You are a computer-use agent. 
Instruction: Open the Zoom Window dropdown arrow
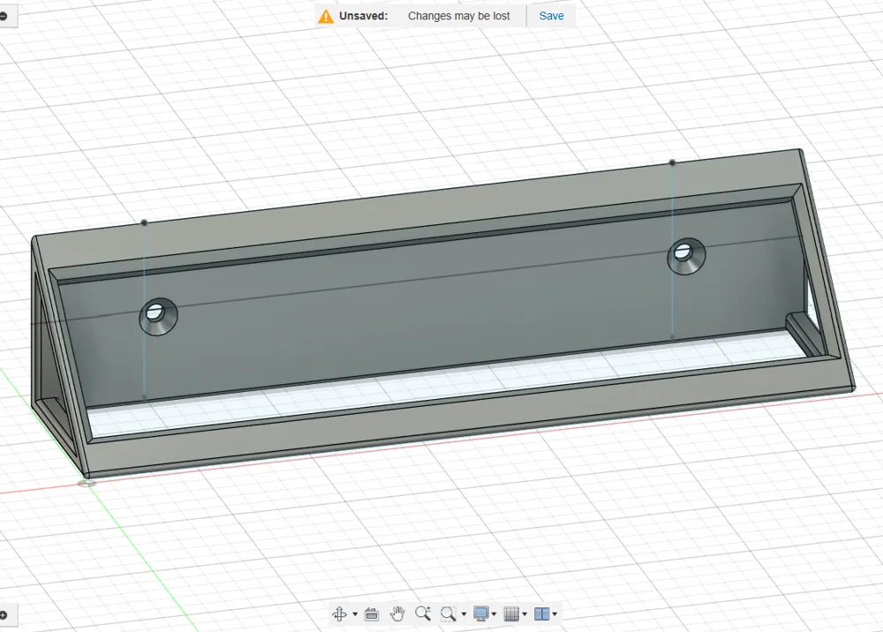464,613
